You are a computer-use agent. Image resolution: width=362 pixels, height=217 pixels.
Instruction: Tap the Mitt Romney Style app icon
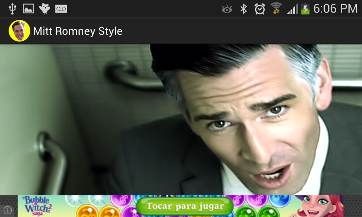pyautogui.click(x=19, y=31)
